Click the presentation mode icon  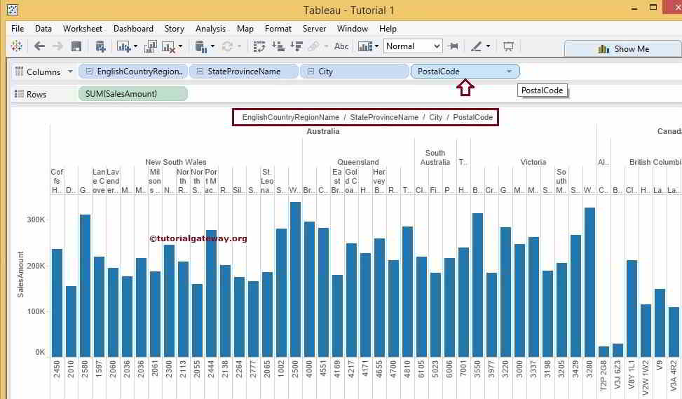click(x=508, y=46)
